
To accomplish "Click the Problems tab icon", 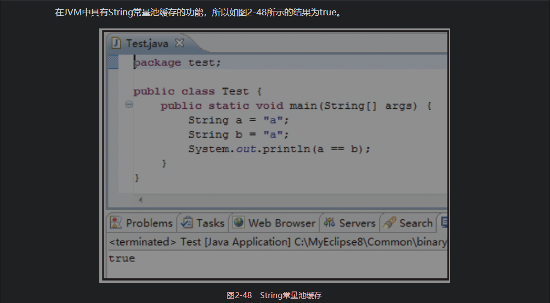I will coord(116,223).
